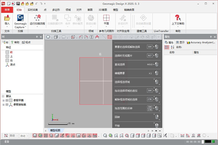Switch to the 帮助 panel tab

point(15,42)
